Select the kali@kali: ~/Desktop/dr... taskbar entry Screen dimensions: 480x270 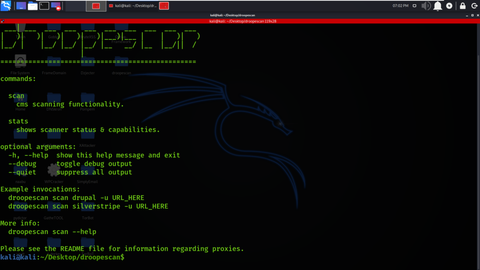point(132,6)
